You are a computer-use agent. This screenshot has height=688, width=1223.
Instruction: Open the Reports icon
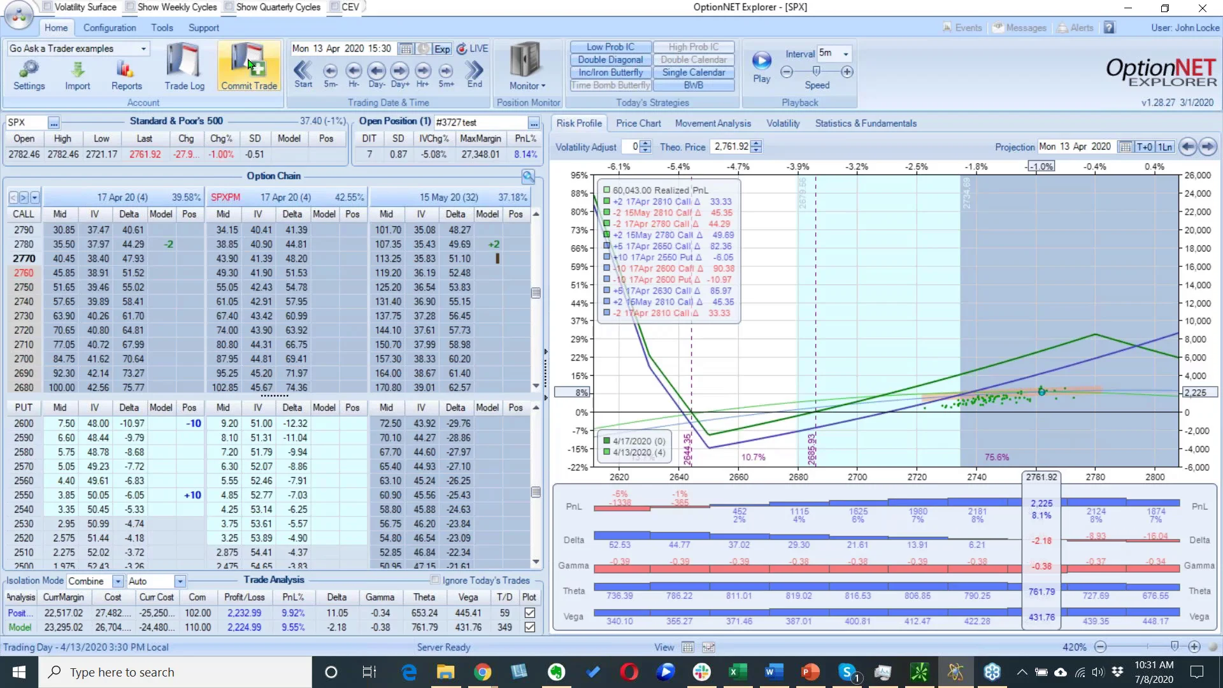126,75
